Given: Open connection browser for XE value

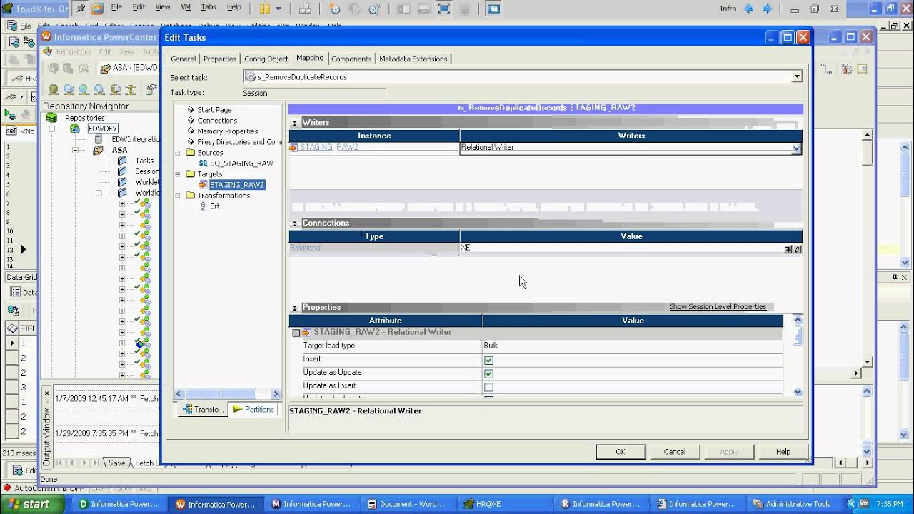Looking at the screenshot, I should point(788,249).
